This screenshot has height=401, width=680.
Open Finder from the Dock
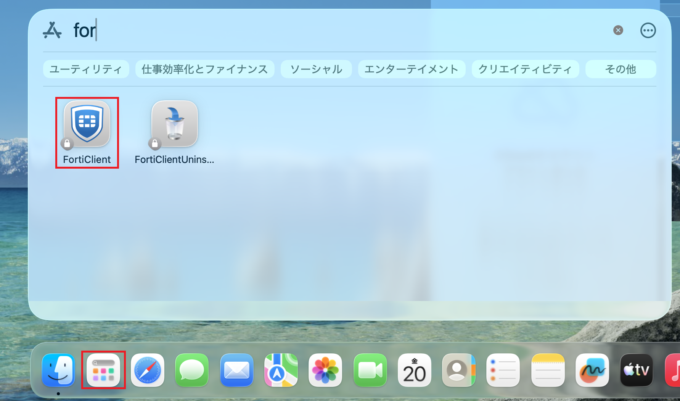point(58,370)
